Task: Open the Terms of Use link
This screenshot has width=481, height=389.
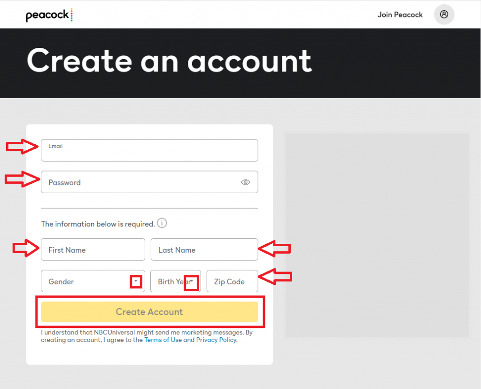Action: [163, 340]
